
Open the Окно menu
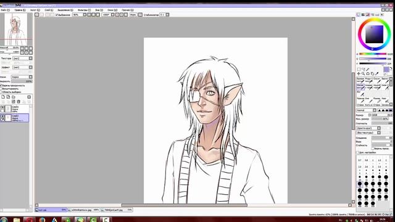tap(112, 10)
